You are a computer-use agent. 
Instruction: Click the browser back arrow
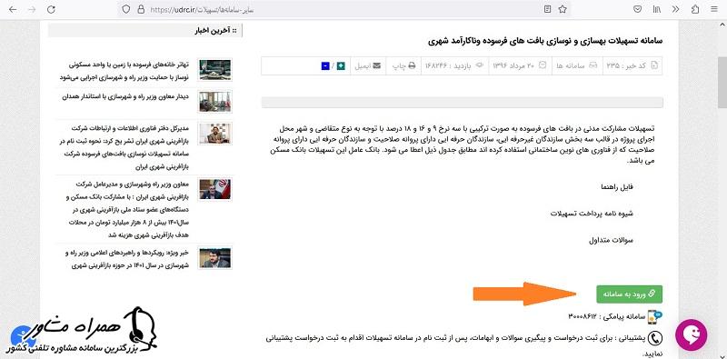coord(13,9)
